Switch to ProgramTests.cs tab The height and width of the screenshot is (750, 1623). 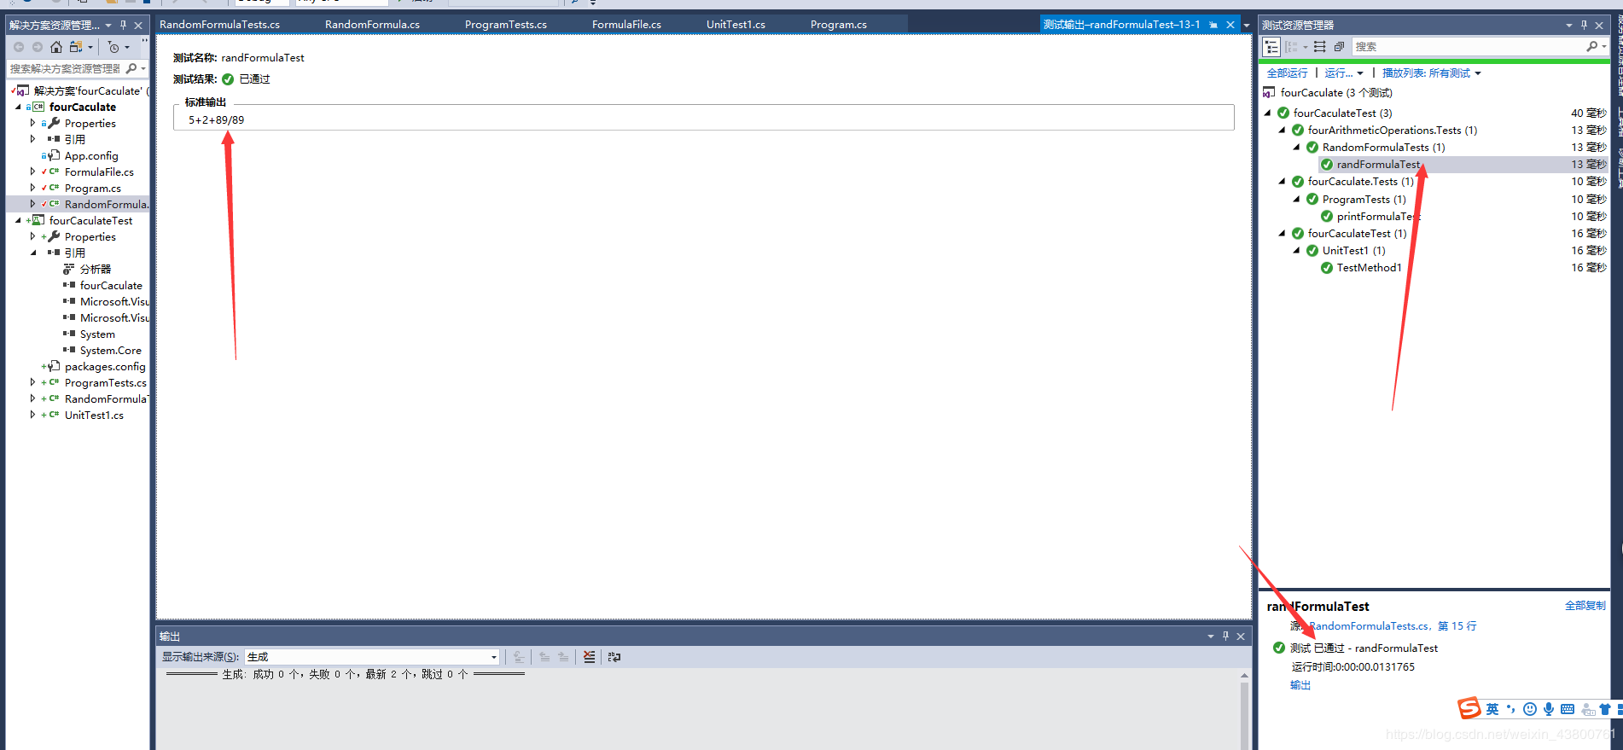pyautogui.click(x=506, y=25)
